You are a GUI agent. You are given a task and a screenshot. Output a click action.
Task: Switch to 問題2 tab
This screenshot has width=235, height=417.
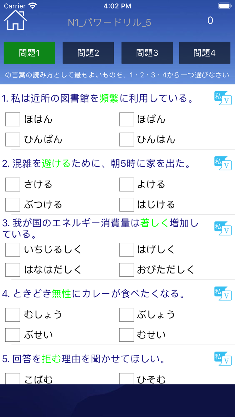pyautogui.click(x=88, y=53)
